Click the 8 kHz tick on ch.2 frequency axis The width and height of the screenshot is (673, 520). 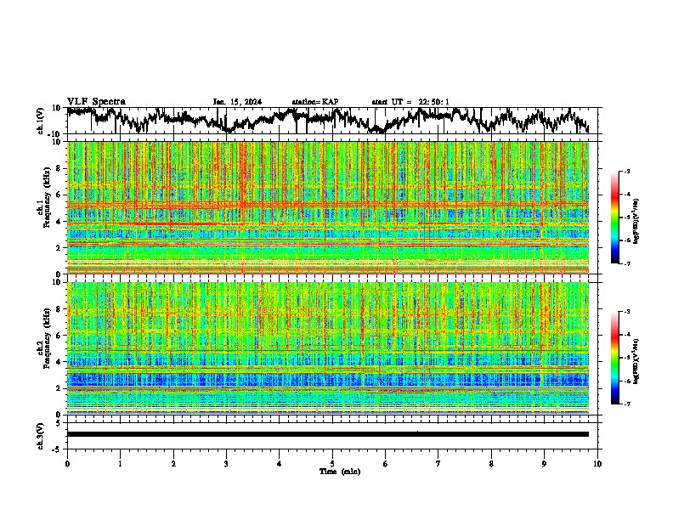tap(59, 309)
